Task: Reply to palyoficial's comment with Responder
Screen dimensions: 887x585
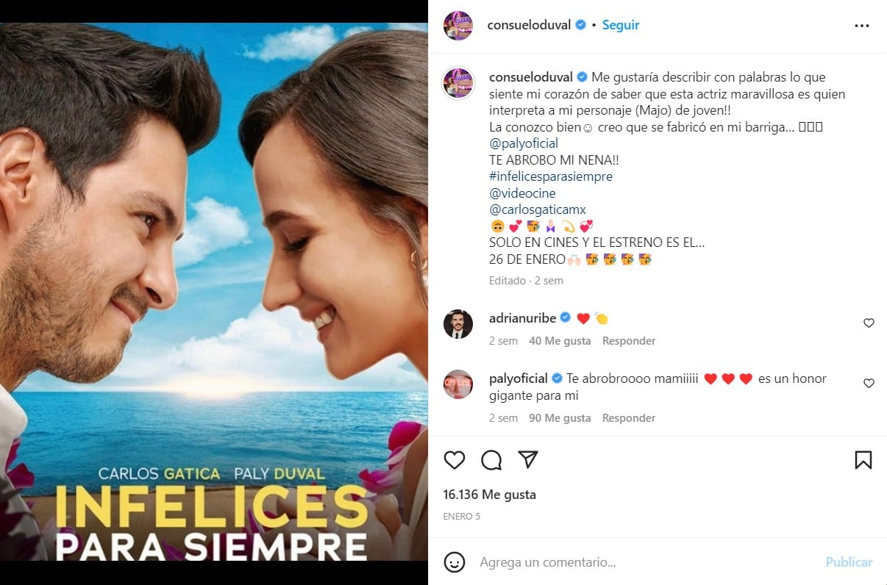Action: [629, 418]
